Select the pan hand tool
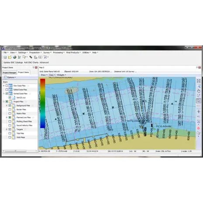203x203 pixels. click(x=199, y=91)
